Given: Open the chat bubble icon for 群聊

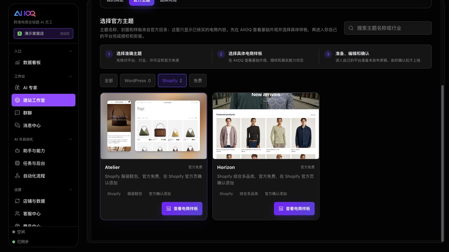Looking at the screenshot, I should [x=17, y=113].
